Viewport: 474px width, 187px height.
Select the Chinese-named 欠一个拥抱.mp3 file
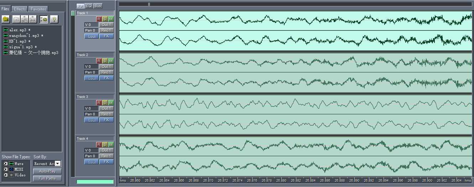tap(34, 53)
